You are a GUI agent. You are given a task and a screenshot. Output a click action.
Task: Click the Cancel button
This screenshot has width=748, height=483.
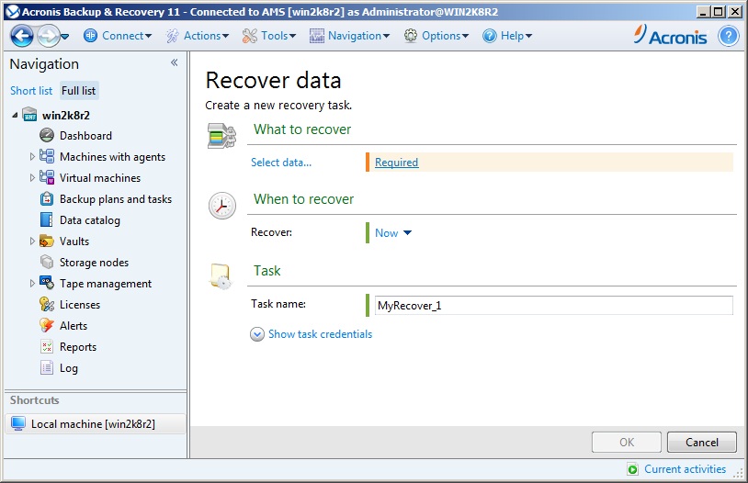[702, 442]
